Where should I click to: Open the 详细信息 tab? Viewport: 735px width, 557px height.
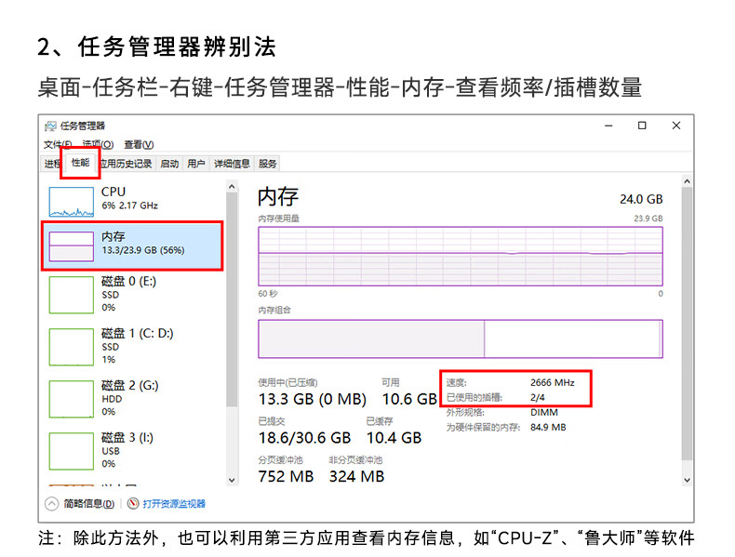point(232,164)
